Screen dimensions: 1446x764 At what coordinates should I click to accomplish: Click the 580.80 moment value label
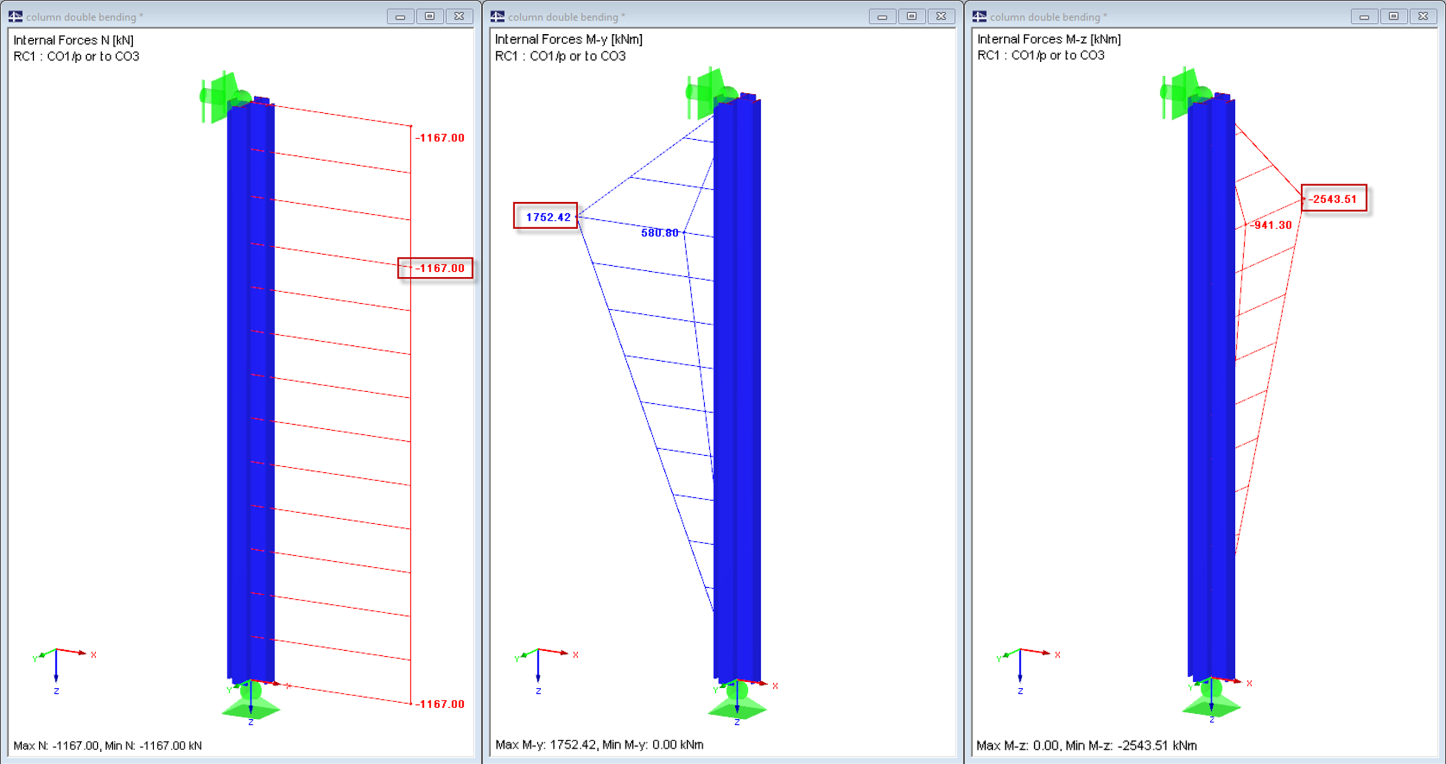point(659,233)
